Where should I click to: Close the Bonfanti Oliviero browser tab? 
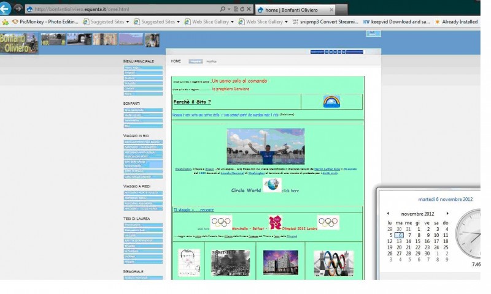pos(332,10)
